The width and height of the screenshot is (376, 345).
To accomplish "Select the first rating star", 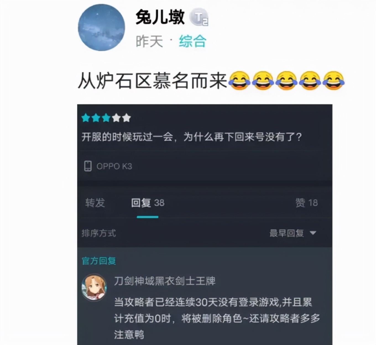I will 86,118.
